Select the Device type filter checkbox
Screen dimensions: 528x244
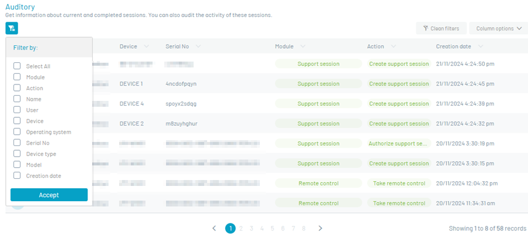pos(17,154)
